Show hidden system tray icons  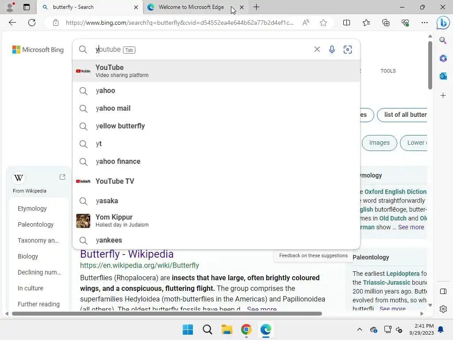tap(359, 329)
